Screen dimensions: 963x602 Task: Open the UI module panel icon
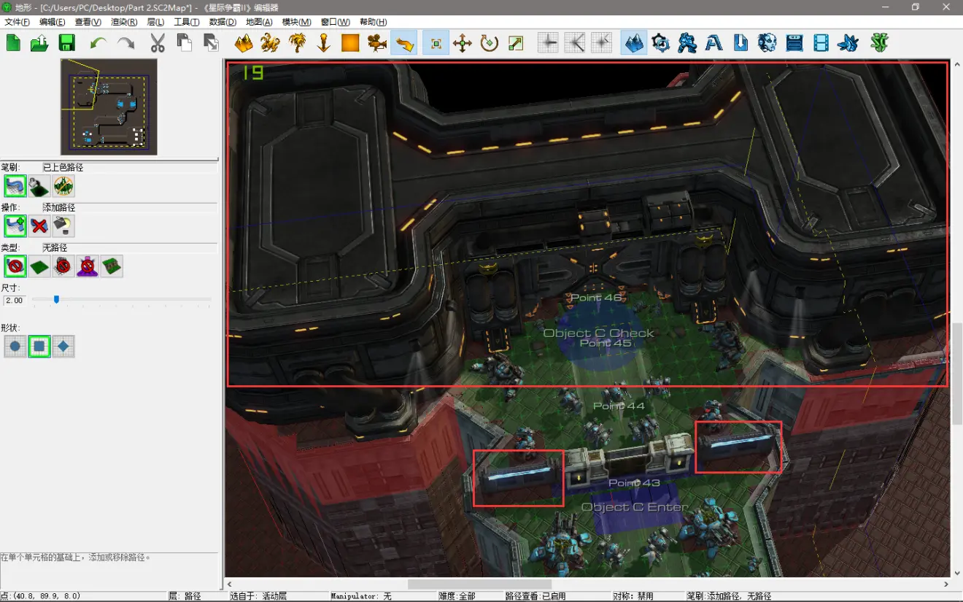pos(794,43)
